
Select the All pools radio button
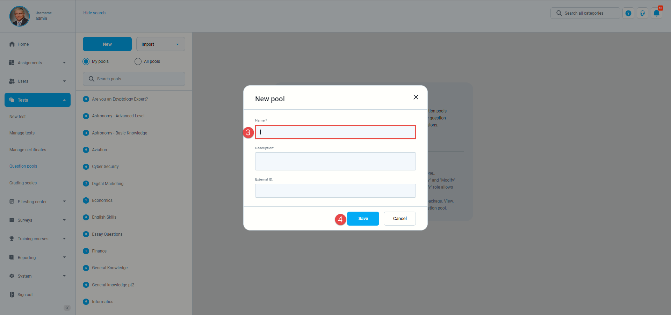coord(138,61)
